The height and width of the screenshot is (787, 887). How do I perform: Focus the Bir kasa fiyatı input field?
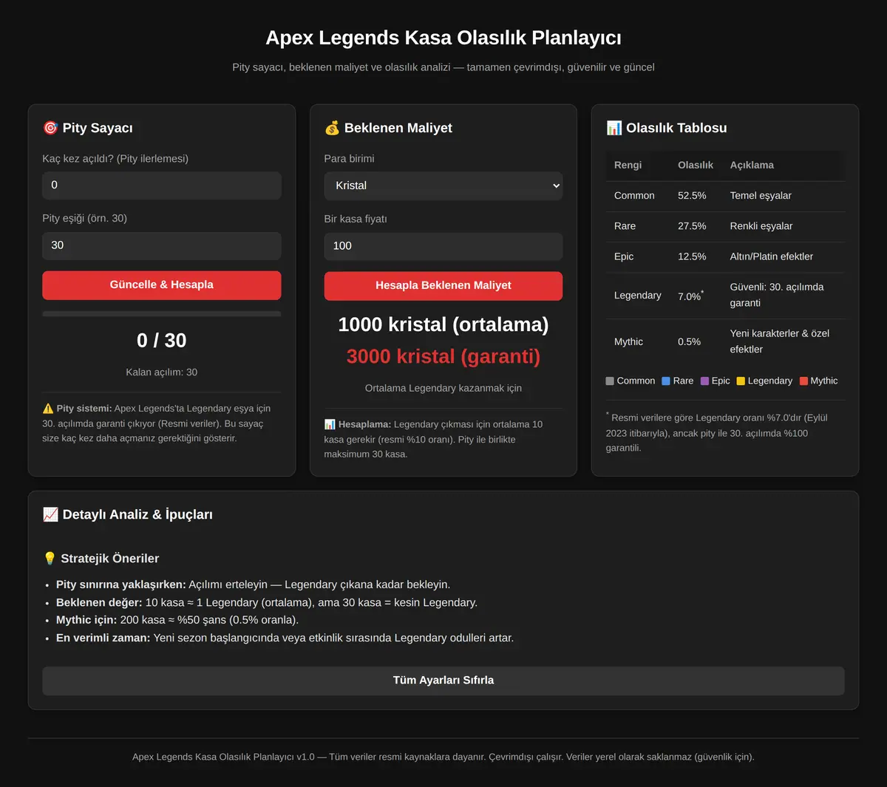[443, 246]
